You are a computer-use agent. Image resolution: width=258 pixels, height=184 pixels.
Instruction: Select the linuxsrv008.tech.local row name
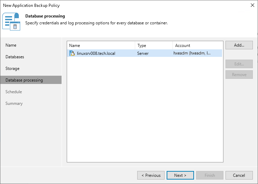click(x=96, y=53)
